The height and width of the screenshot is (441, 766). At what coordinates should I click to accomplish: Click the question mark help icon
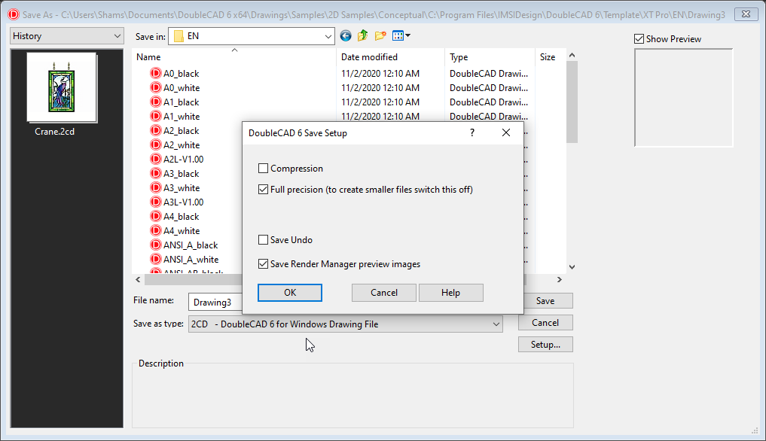pos(472,133)
